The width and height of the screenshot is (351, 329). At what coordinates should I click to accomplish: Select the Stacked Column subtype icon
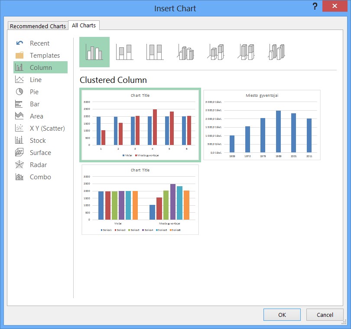[124, 52]
